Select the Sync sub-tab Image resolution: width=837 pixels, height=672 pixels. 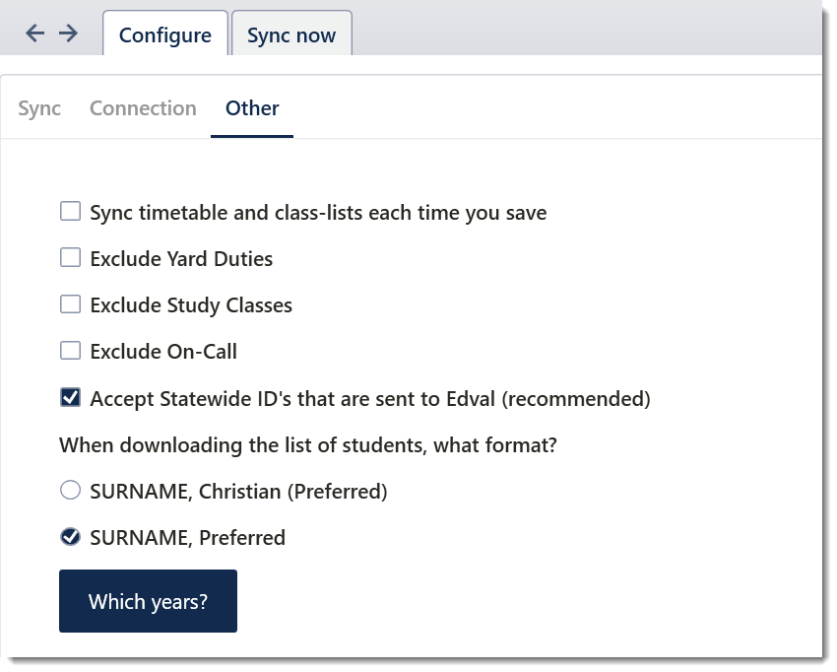pos(39,108)
